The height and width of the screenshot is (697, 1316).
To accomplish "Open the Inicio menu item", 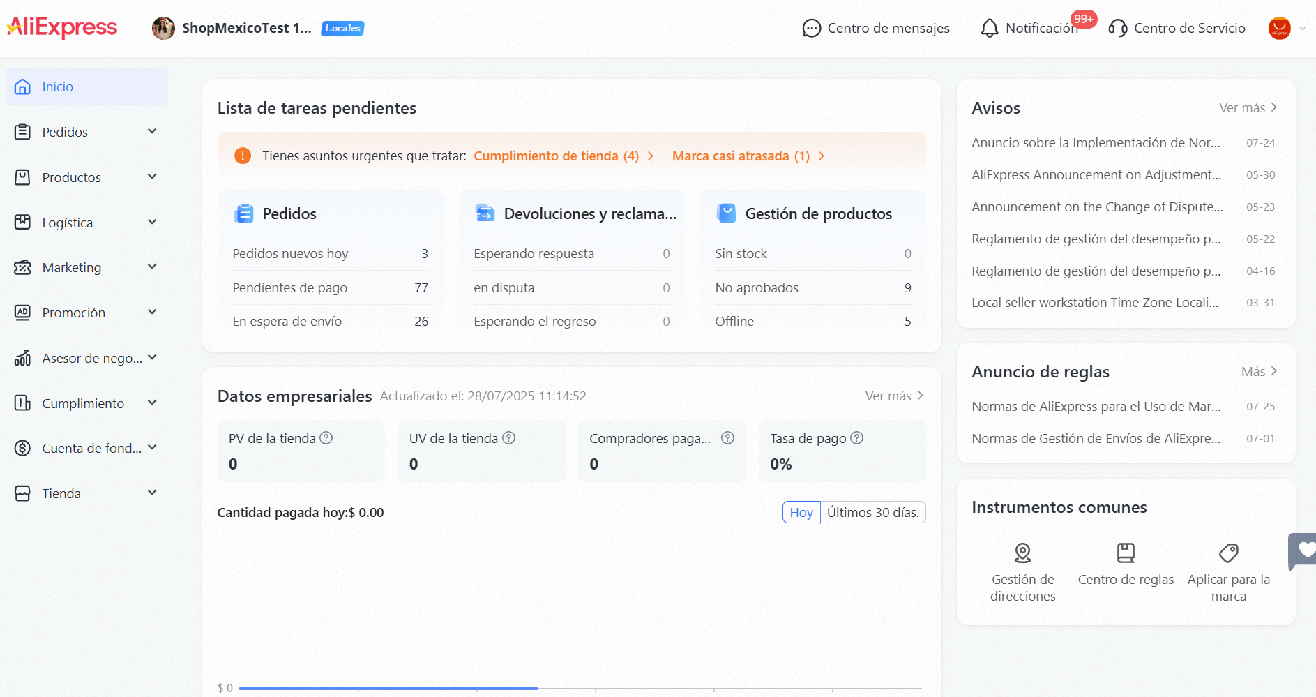I will point(87,87).
